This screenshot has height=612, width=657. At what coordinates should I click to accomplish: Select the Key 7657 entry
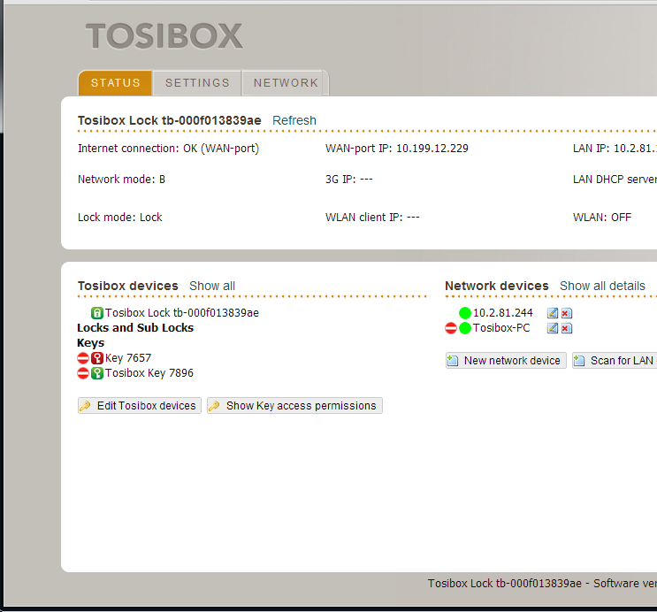(128, 358)
